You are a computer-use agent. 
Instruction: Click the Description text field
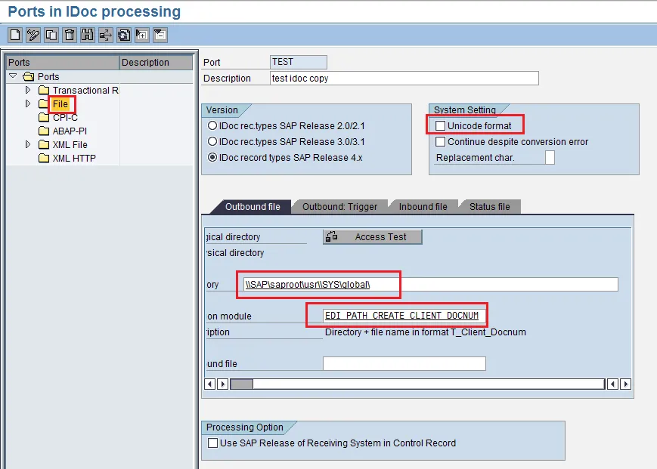(x=404, y=79)
